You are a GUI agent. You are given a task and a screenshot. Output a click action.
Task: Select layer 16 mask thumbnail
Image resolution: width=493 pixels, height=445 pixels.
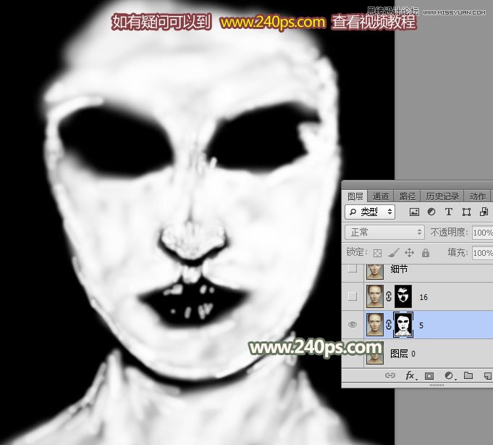[x=403, y=296]
